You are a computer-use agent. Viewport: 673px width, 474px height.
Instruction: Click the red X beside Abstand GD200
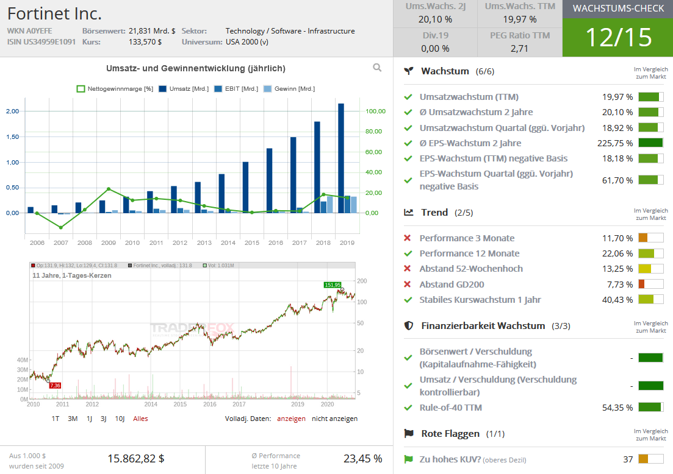408,285
